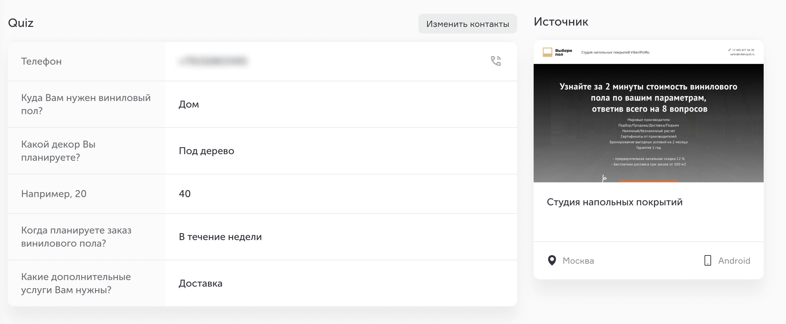The width and height of the screenshot is (786, 324).
Task: Click the Доставка answer value
Action: (x=200, y=283)
